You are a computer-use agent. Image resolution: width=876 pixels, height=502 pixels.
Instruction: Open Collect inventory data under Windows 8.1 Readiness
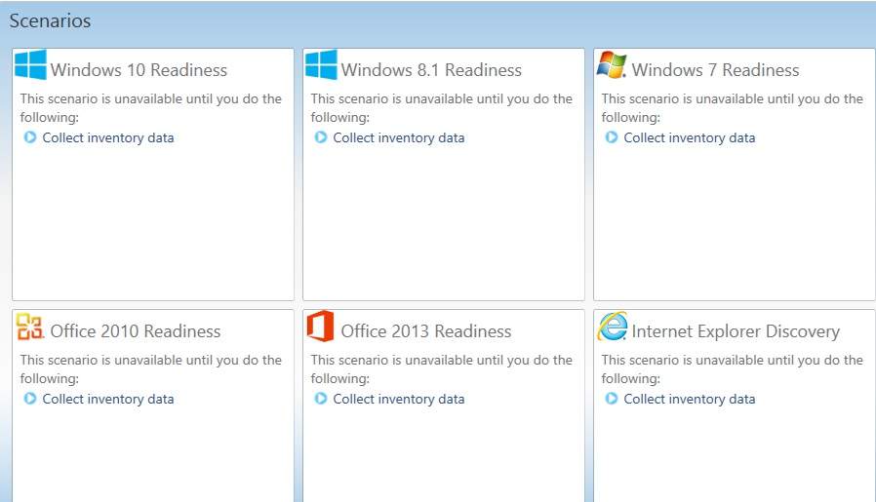[399, 137]
